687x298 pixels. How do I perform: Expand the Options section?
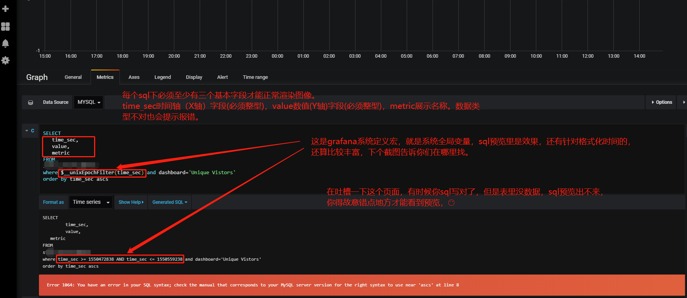(x=662, y=102)
